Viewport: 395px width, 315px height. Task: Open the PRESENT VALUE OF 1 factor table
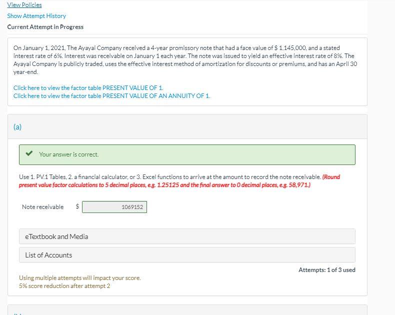pos(88,87)
